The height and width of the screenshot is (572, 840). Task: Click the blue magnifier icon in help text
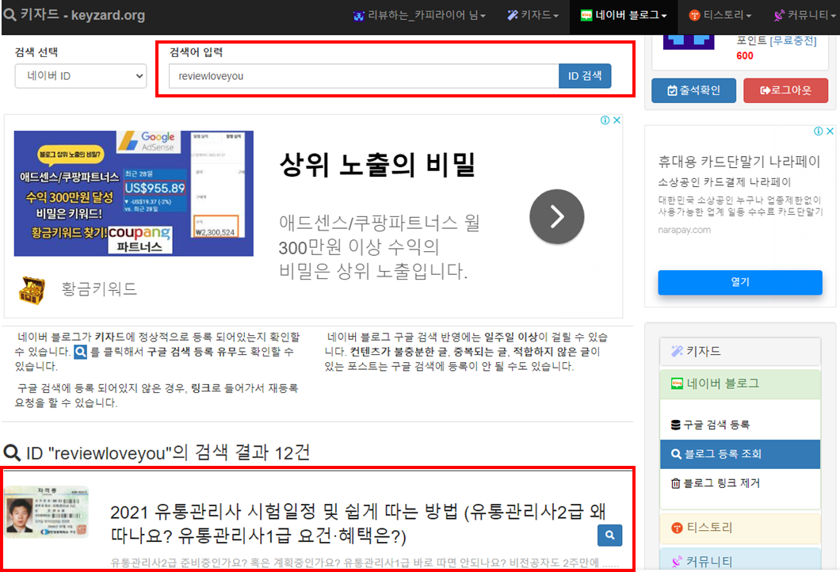pyautogui.click(x=80, y=352)
